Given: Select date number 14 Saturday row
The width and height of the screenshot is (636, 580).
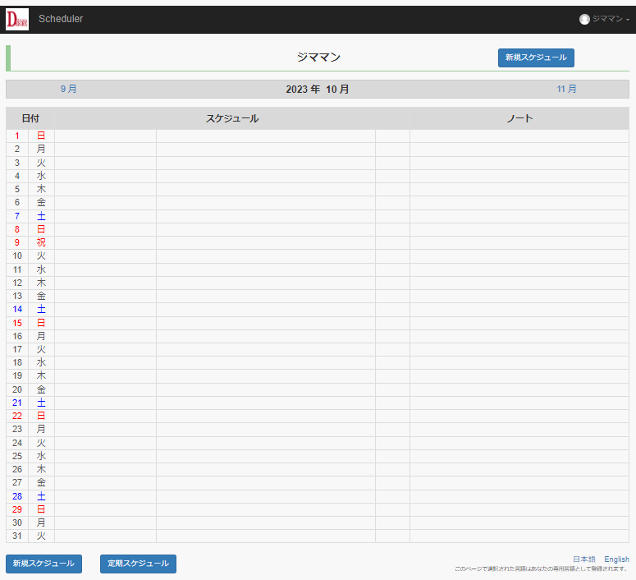Looking at the screenshot, I should (17, 310).
